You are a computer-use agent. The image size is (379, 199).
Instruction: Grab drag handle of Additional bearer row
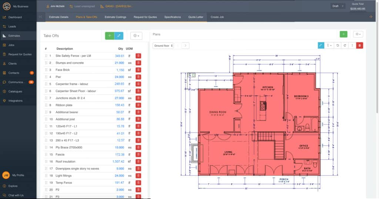tap(46, 112)
